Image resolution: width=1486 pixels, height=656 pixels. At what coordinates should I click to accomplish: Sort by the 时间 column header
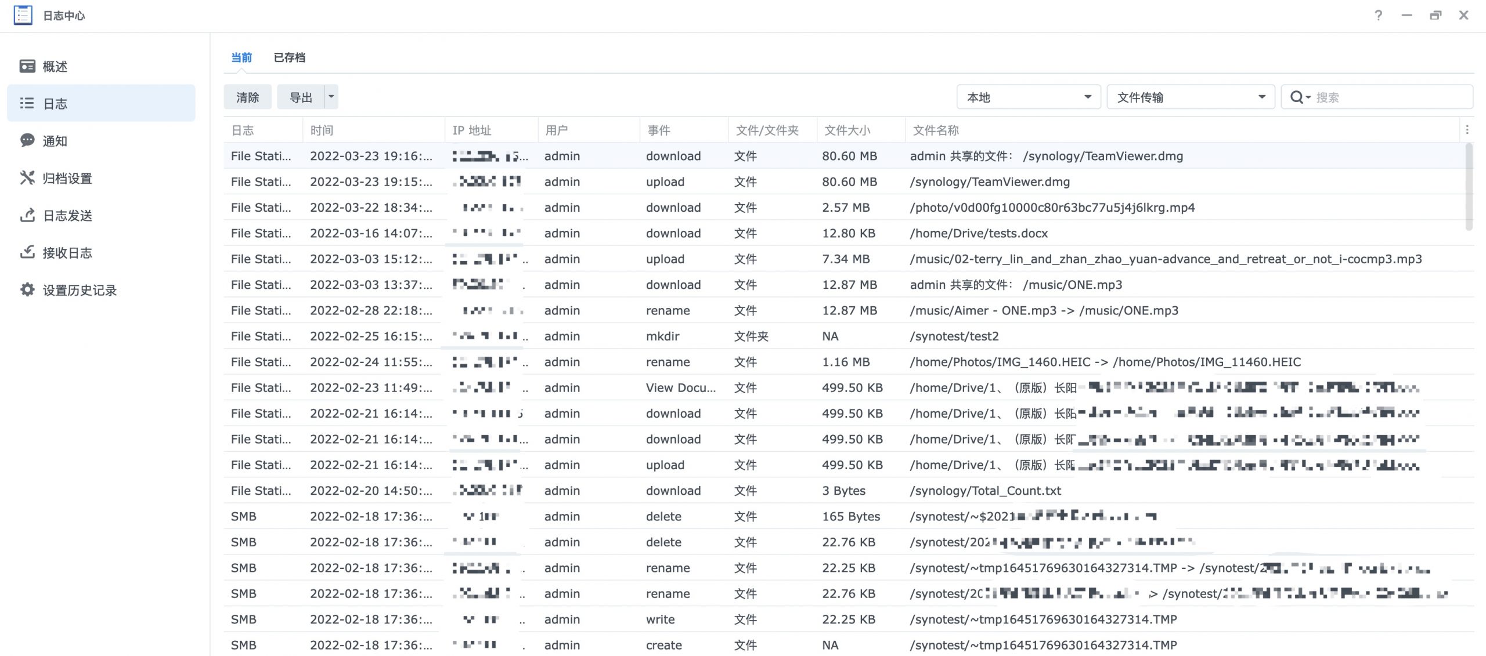tap(374, 130)
